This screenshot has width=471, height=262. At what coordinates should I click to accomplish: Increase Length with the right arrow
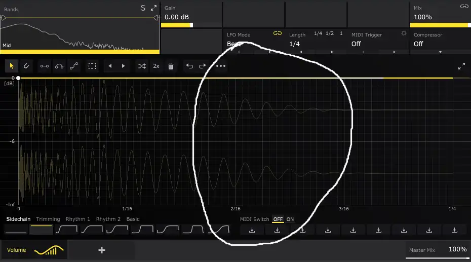pos(332,52)
